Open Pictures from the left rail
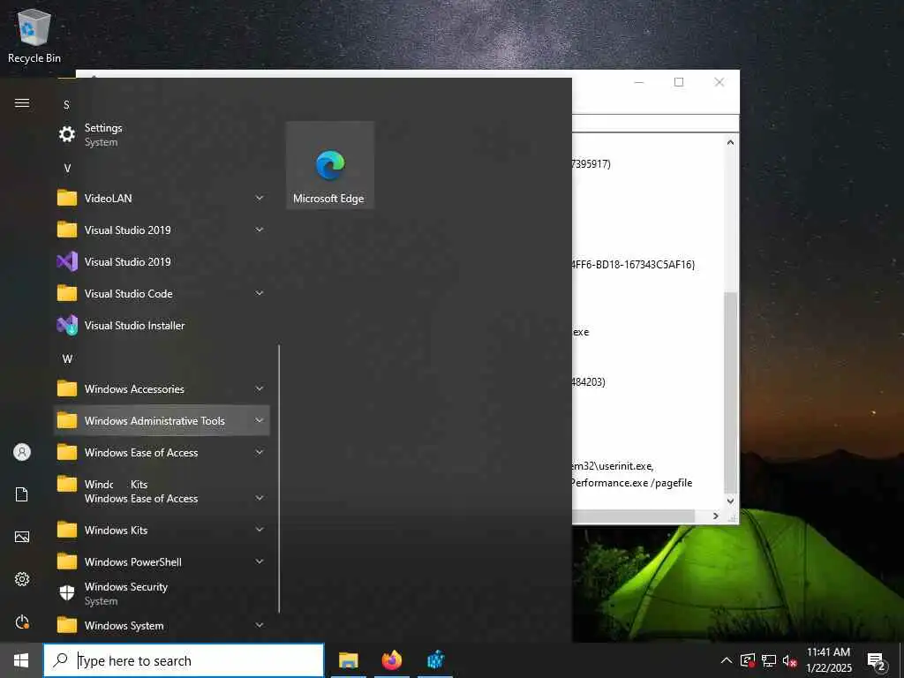This screenshot has height=678, width=904. tap(22, 537)
